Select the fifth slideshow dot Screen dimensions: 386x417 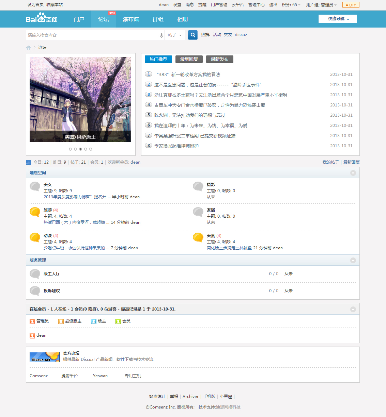pyautogui.click(x=91, y=149)
